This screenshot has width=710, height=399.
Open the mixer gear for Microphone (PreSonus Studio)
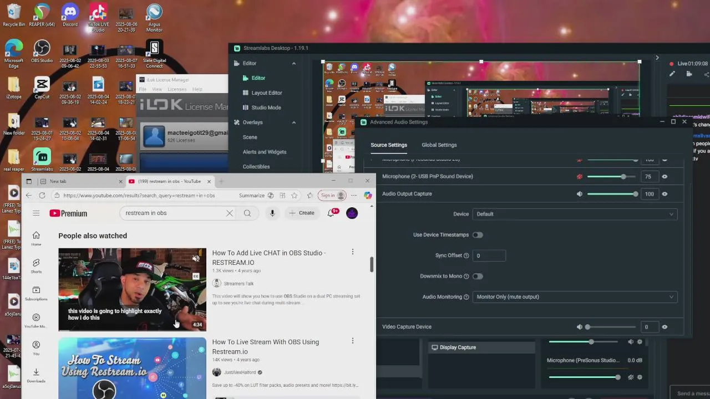640,377
